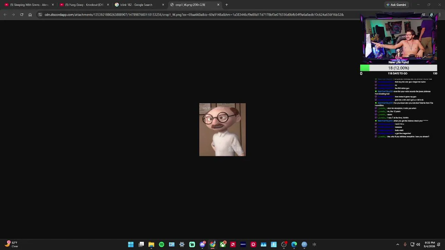The height and width of the screenshot is (250, 445).
Task: Open Spotify from the taskbar
Action: point(161,244)
